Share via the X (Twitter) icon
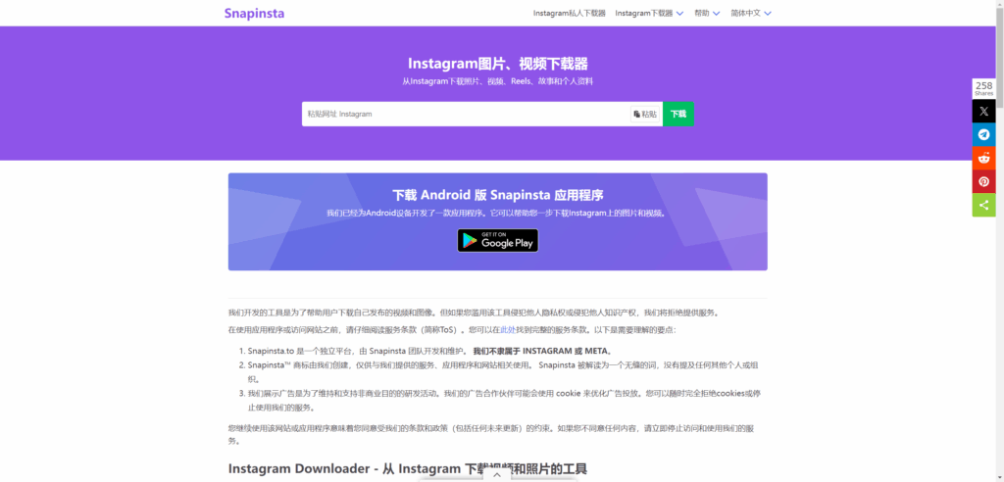Viewport: 1004px width, 482px height. pos(983,112)
